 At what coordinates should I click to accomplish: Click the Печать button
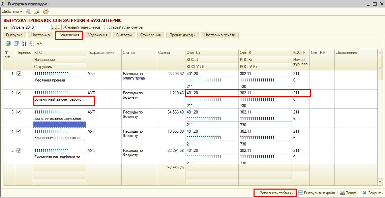[349, 193]
